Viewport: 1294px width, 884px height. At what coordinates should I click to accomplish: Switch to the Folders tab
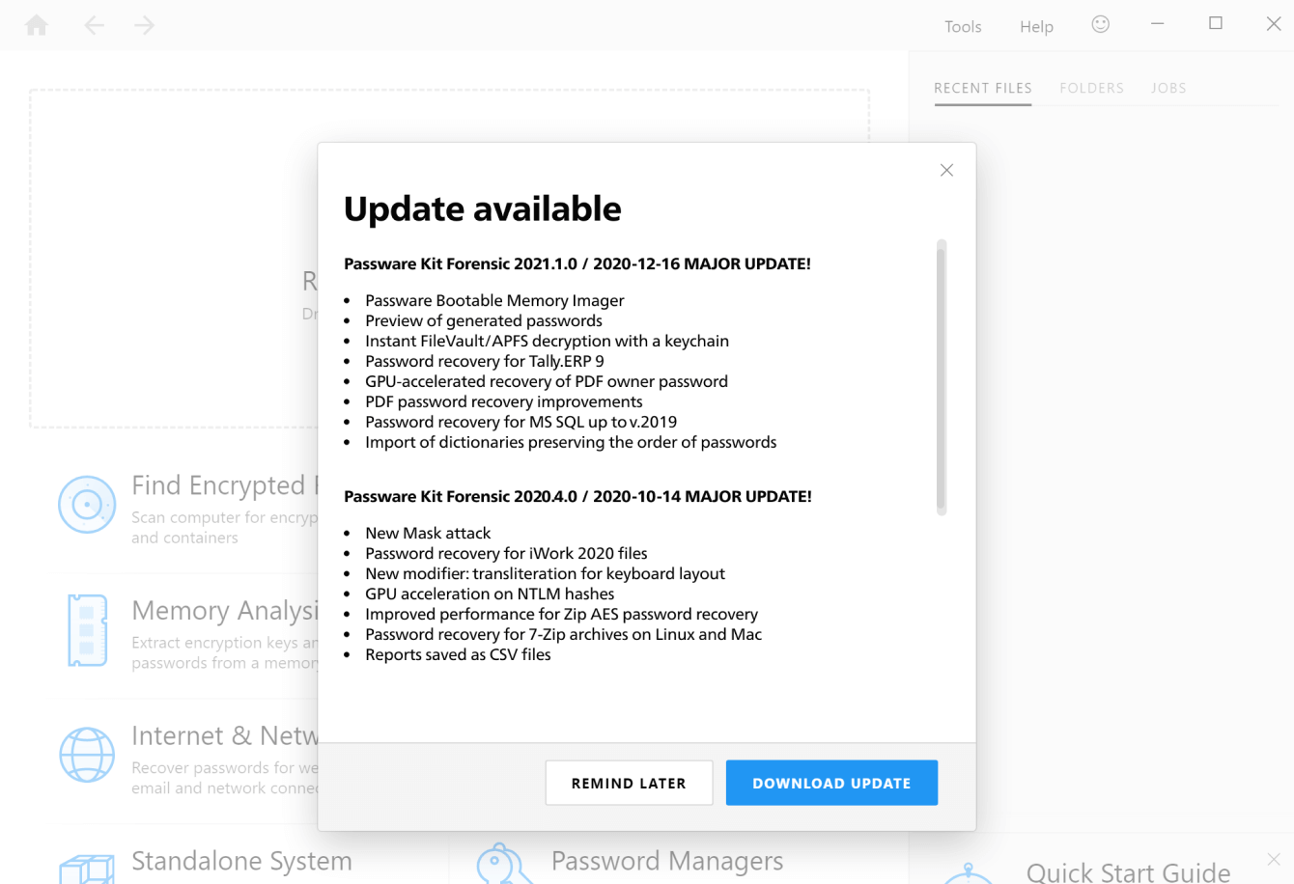point(1091,88)
